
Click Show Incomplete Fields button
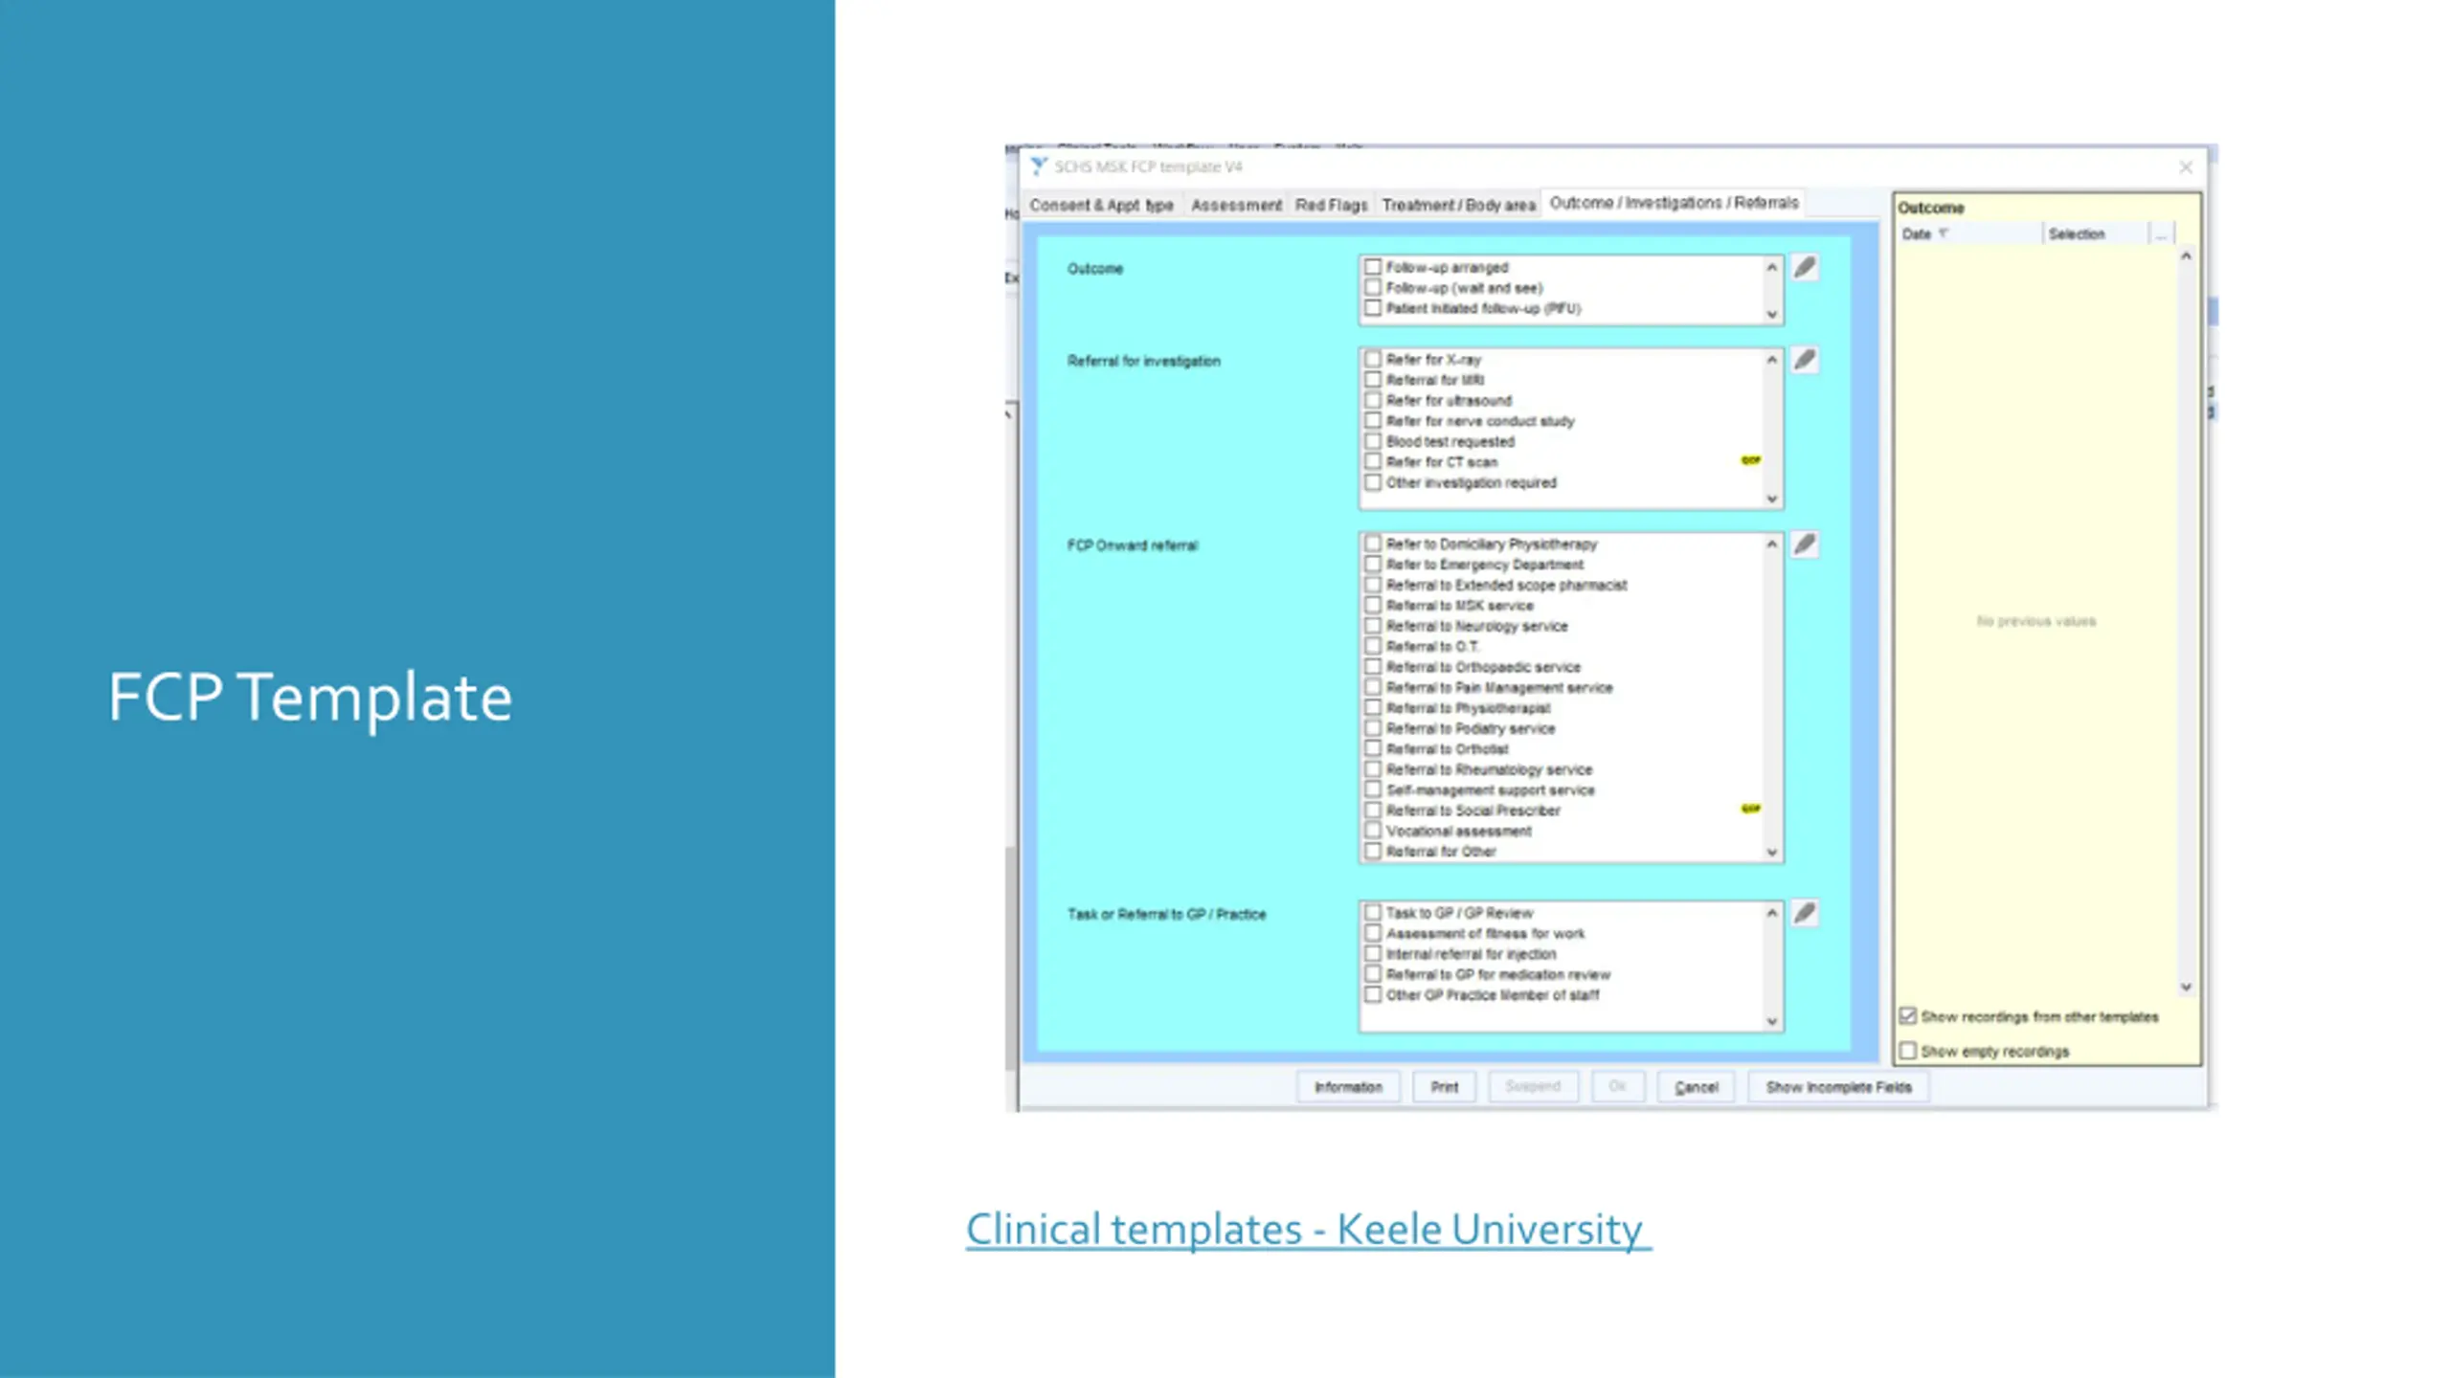point(1838,1087)
